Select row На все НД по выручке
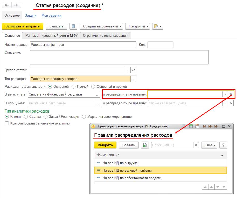Viewport: 237px width, 198px height. coord(161,163)
